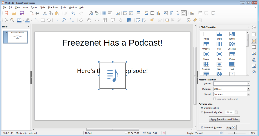This screenshot has height=136, width=259.
Task: Click the Spelling check icon
Action: point(97,13)
